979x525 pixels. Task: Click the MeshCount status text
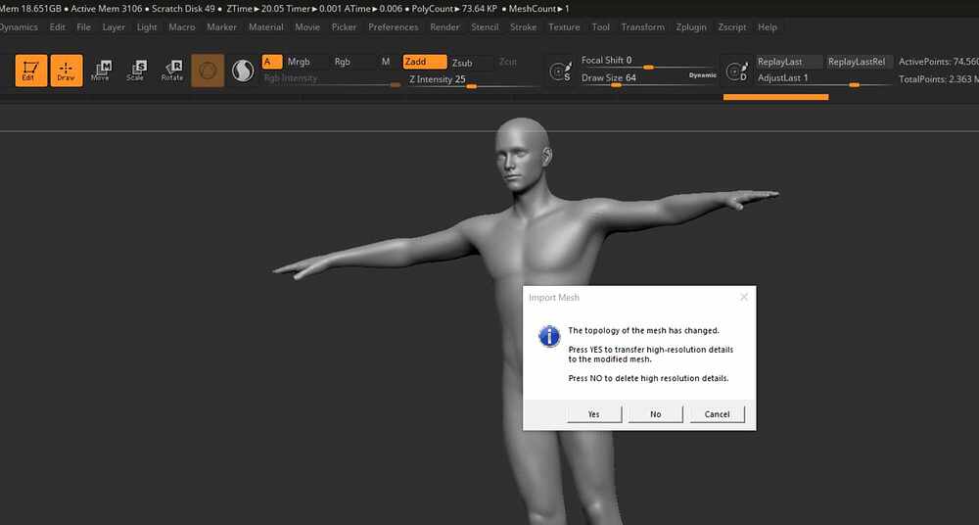[x=538, y=9]
